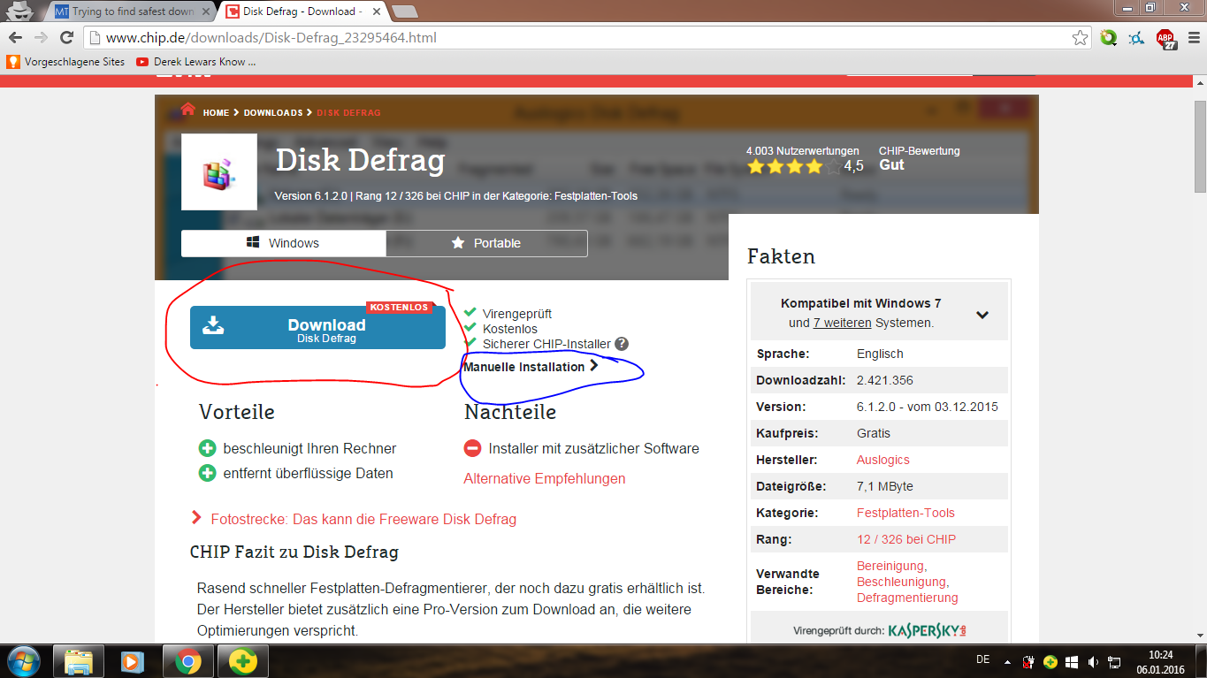
Task: Open the volume control in the tray
Action: point(1093,661)
